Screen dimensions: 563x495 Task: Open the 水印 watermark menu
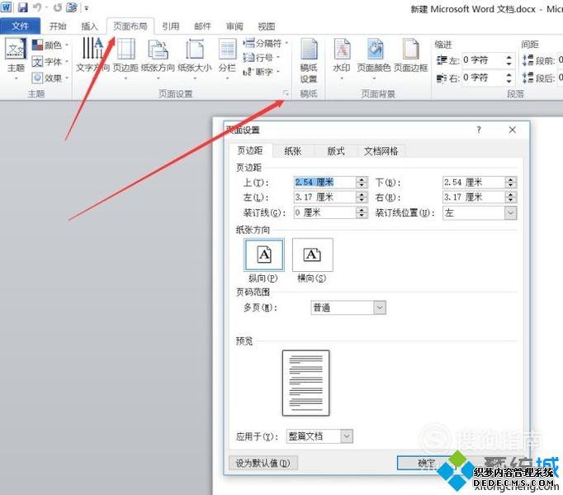[342, 58]
